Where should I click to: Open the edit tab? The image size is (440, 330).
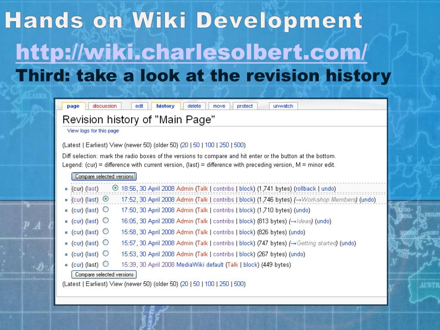tap(139, 106)
